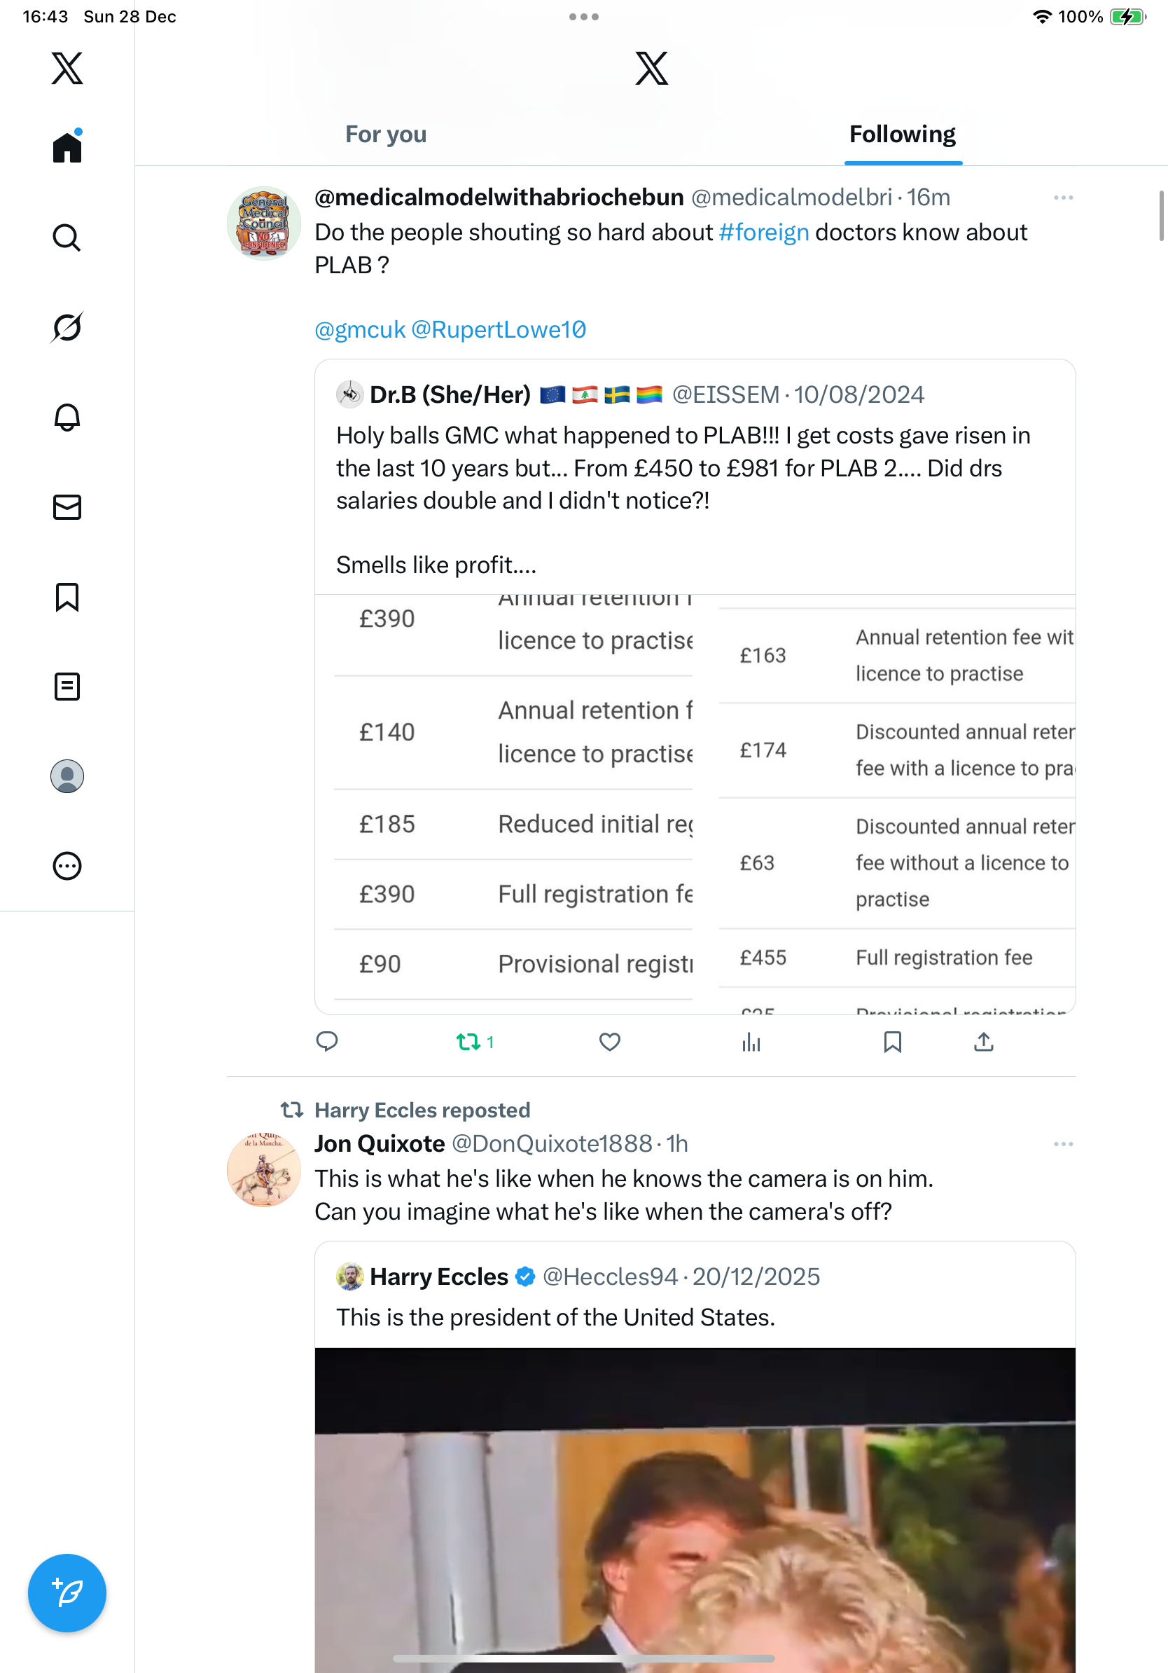Open the Notifications bell

coord(67,418)
